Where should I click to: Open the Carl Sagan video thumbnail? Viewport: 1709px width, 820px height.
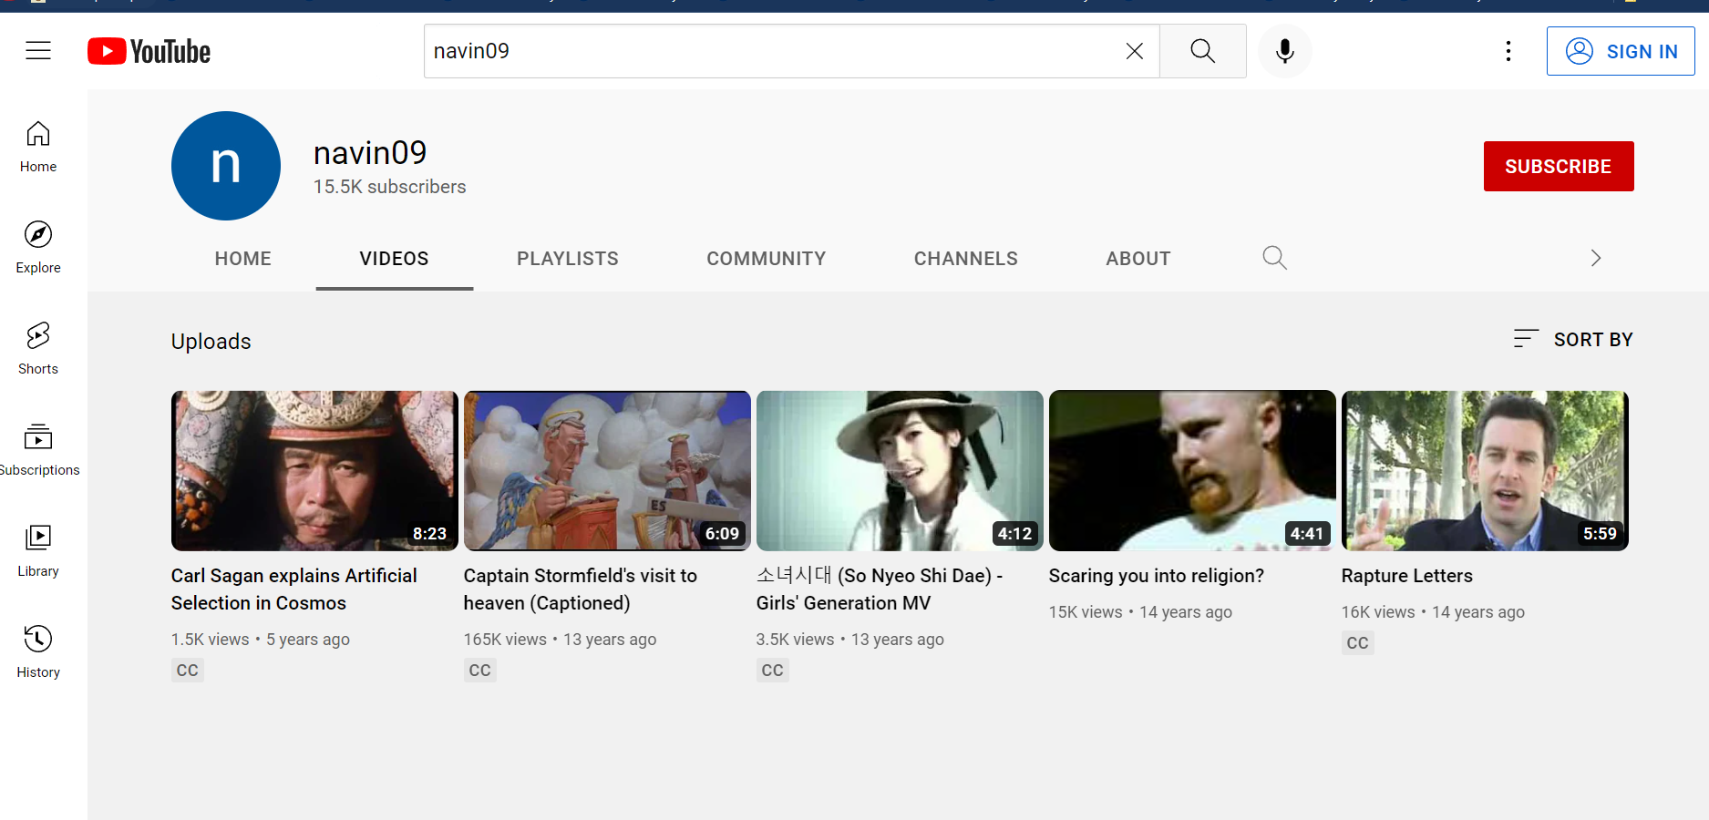pos(314,470)
